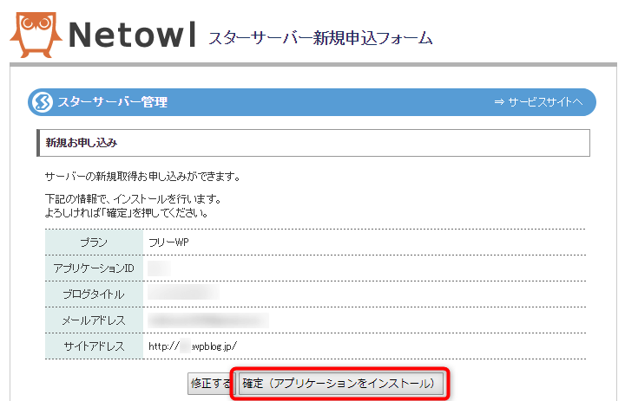Click the スターサーバー管理 header title
The height and width of the screenshot is (401, 625).
(x=112, y=102)
